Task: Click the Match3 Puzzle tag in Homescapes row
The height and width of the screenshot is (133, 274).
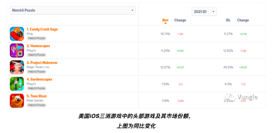Action: (x=37, y=55)
